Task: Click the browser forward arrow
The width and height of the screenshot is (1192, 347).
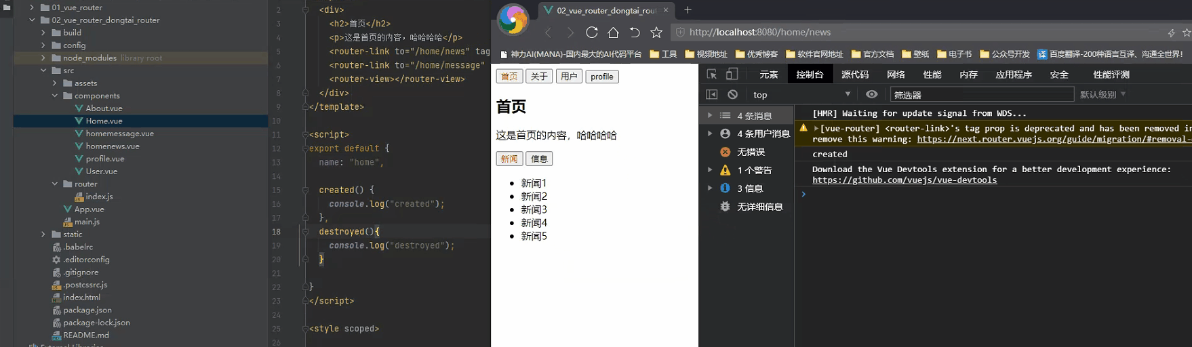Action: (x=570, y=33)
